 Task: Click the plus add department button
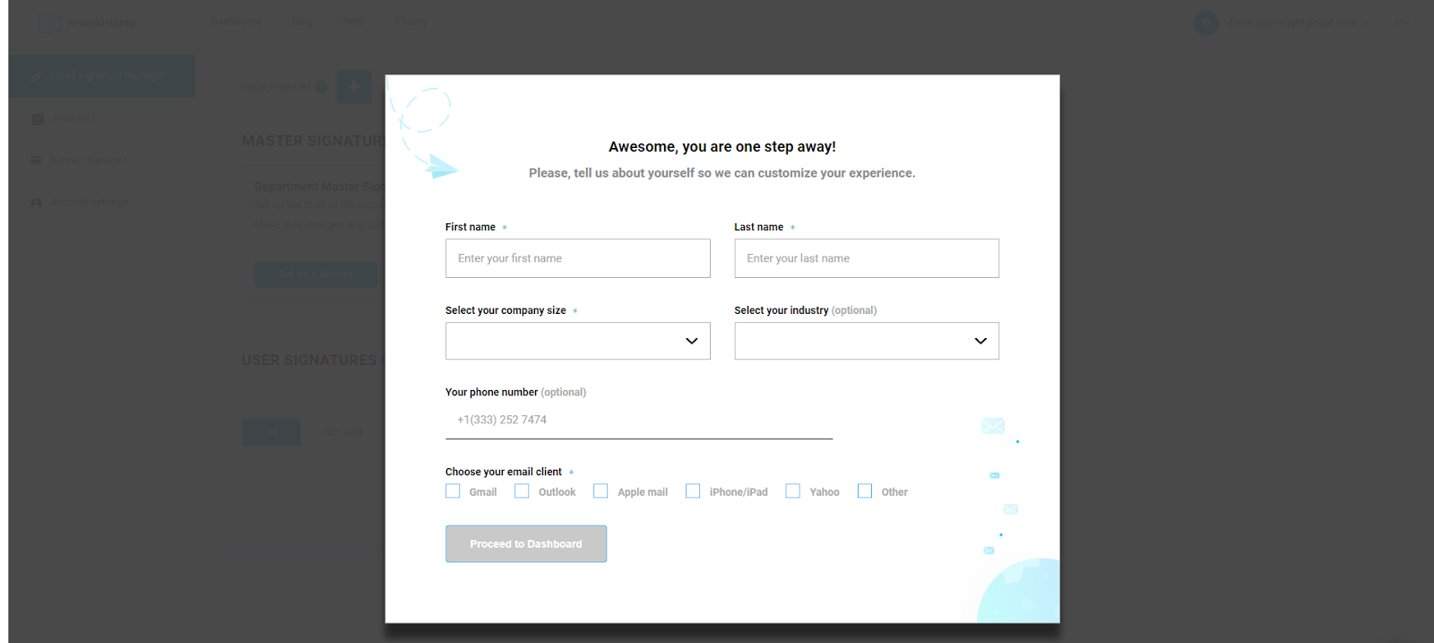click(x=354, y=87)
